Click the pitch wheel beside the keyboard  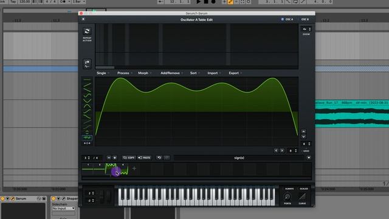point(102,197)
